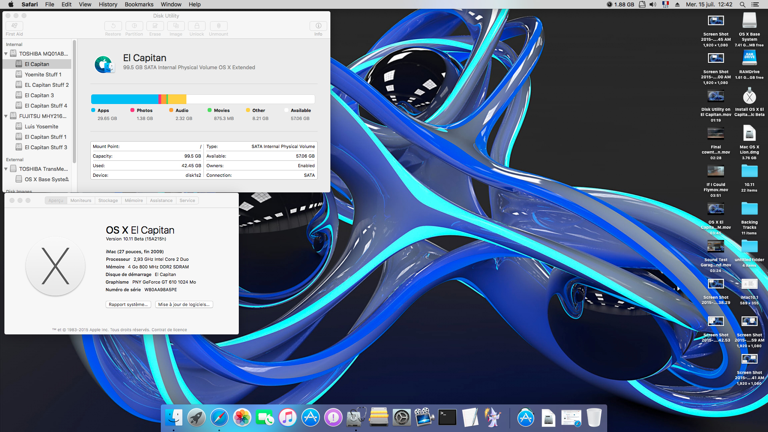Viewport: 768px width, 432px height.
Task: Open the Bookmarks menu
Action: pos(139,4)
